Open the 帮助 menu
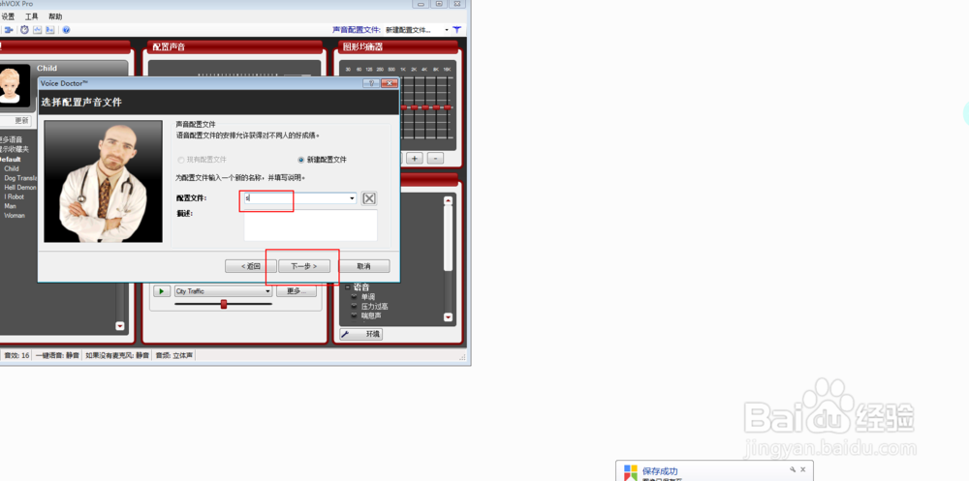969x481 pixels. [55, 16]
